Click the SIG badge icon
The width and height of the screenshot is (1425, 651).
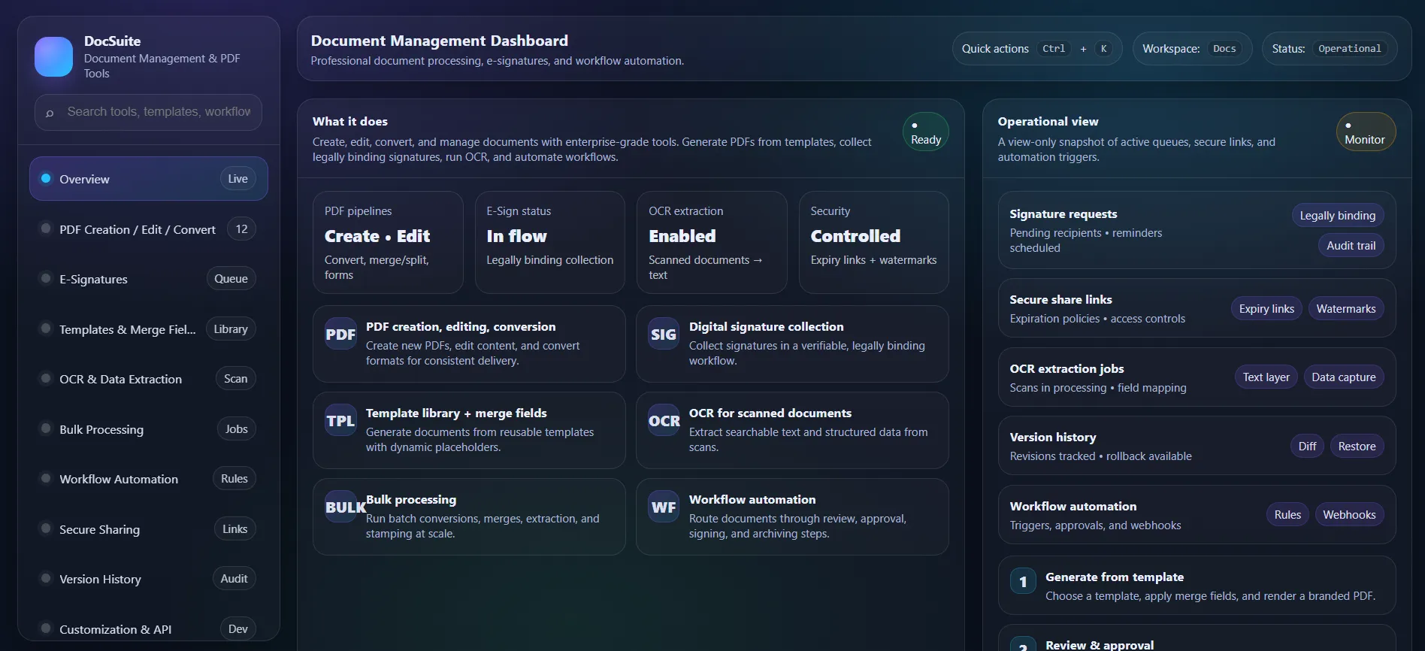(664, 335)
